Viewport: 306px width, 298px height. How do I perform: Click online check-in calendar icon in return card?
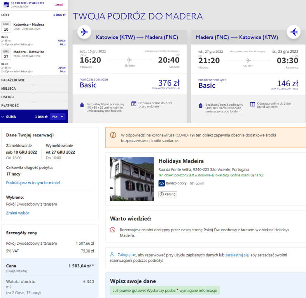252,104
